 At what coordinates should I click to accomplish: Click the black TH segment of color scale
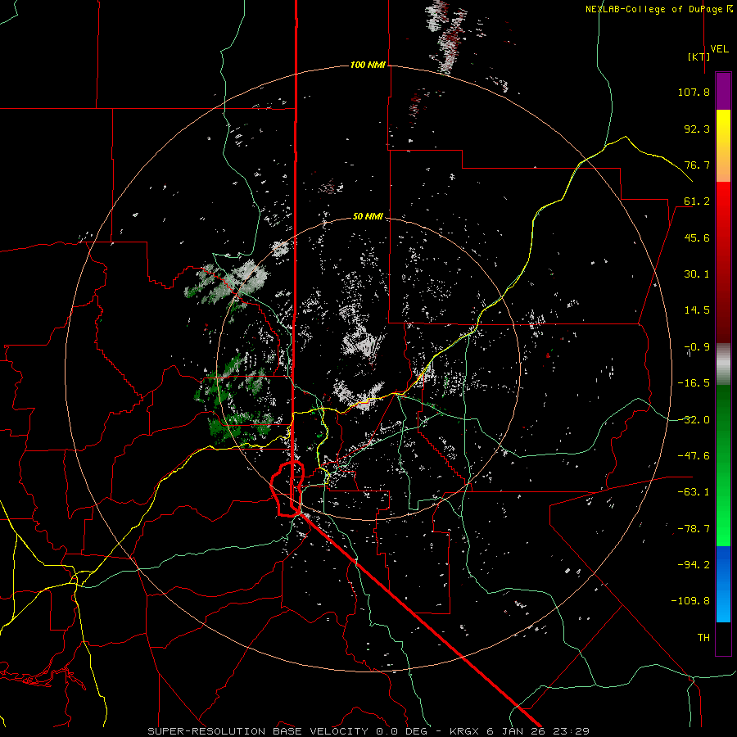coord(723,638)
